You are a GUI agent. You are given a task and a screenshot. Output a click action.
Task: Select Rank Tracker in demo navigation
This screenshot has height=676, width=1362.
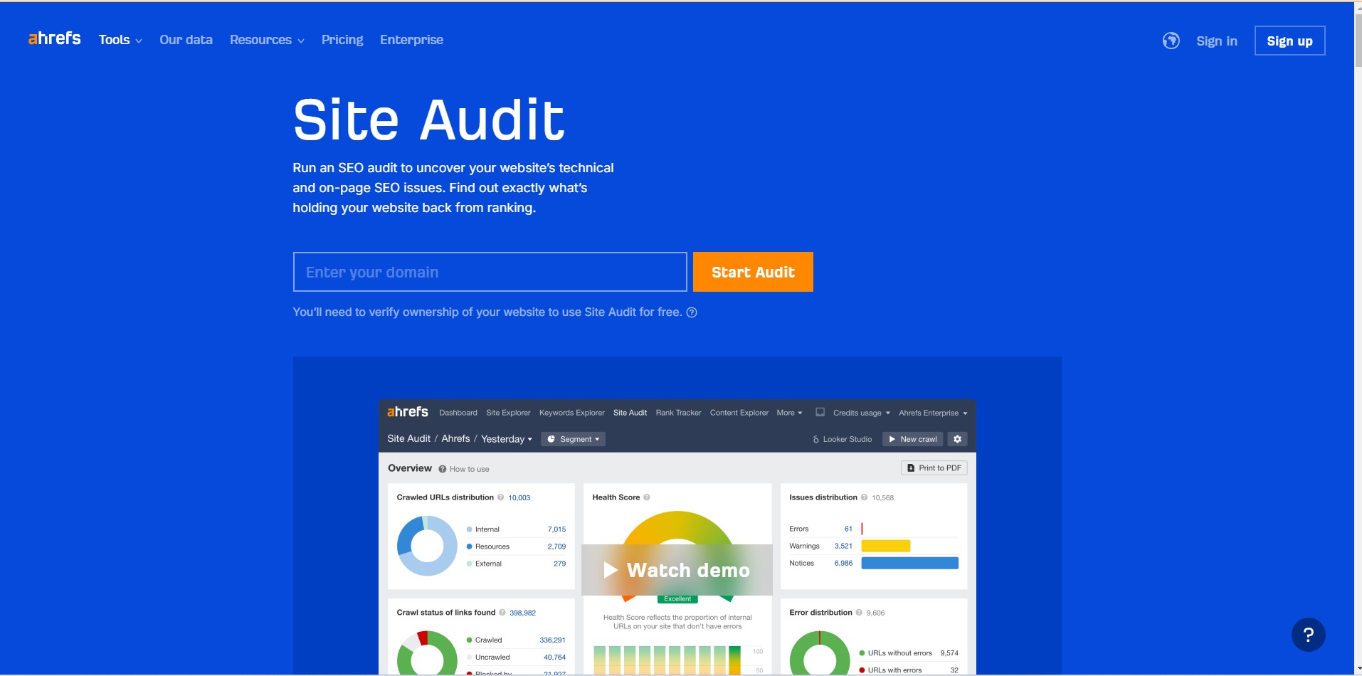678,413
